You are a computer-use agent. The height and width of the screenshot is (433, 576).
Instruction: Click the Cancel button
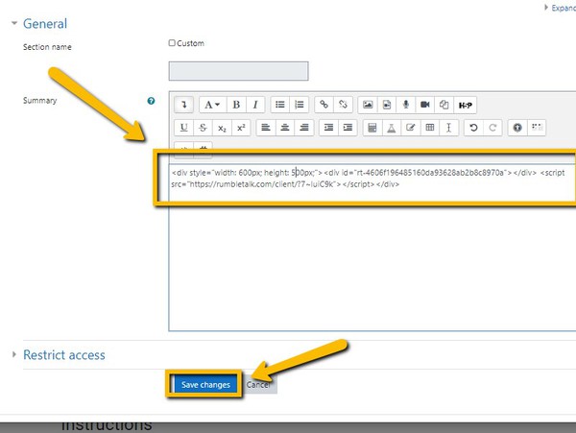tap(259, 384)
